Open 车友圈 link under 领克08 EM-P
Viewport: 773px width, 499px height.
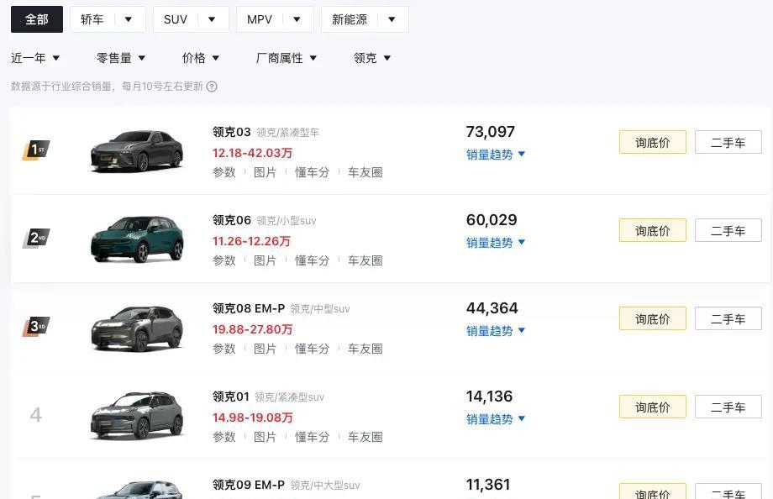pyautogui.click(x=365, y=349)
